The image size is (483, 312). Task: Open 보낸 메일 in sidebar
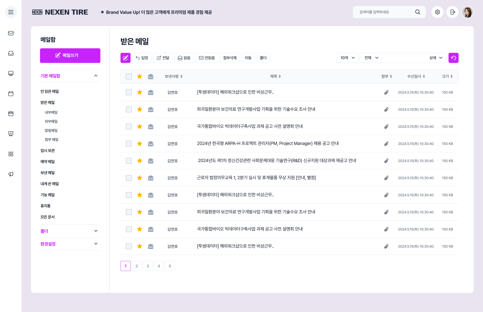(x=48, y=173)
